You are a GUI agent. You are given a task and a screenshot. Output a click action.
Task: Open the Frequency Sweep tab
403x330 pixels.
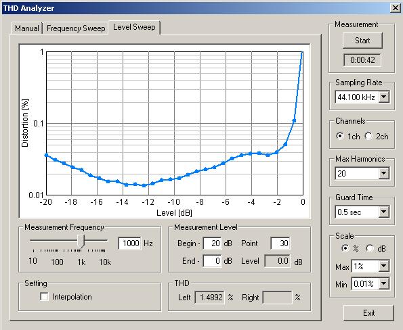click(76, 28)
